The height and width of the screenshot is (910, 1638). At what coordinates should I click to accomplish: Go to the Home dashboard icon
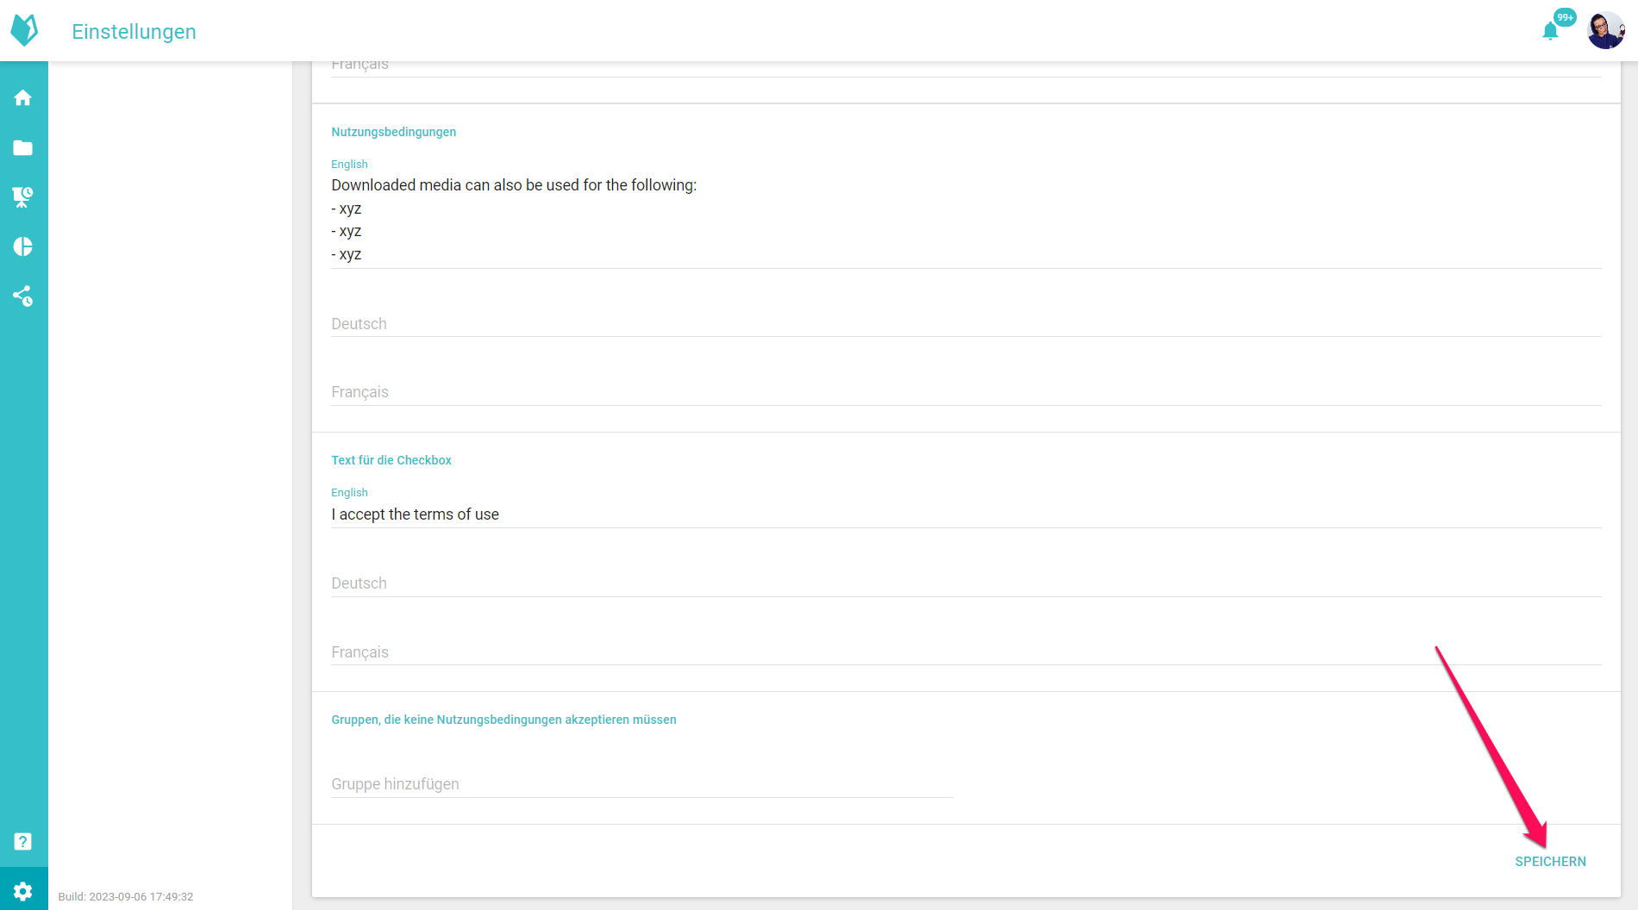tap(23, 98)
